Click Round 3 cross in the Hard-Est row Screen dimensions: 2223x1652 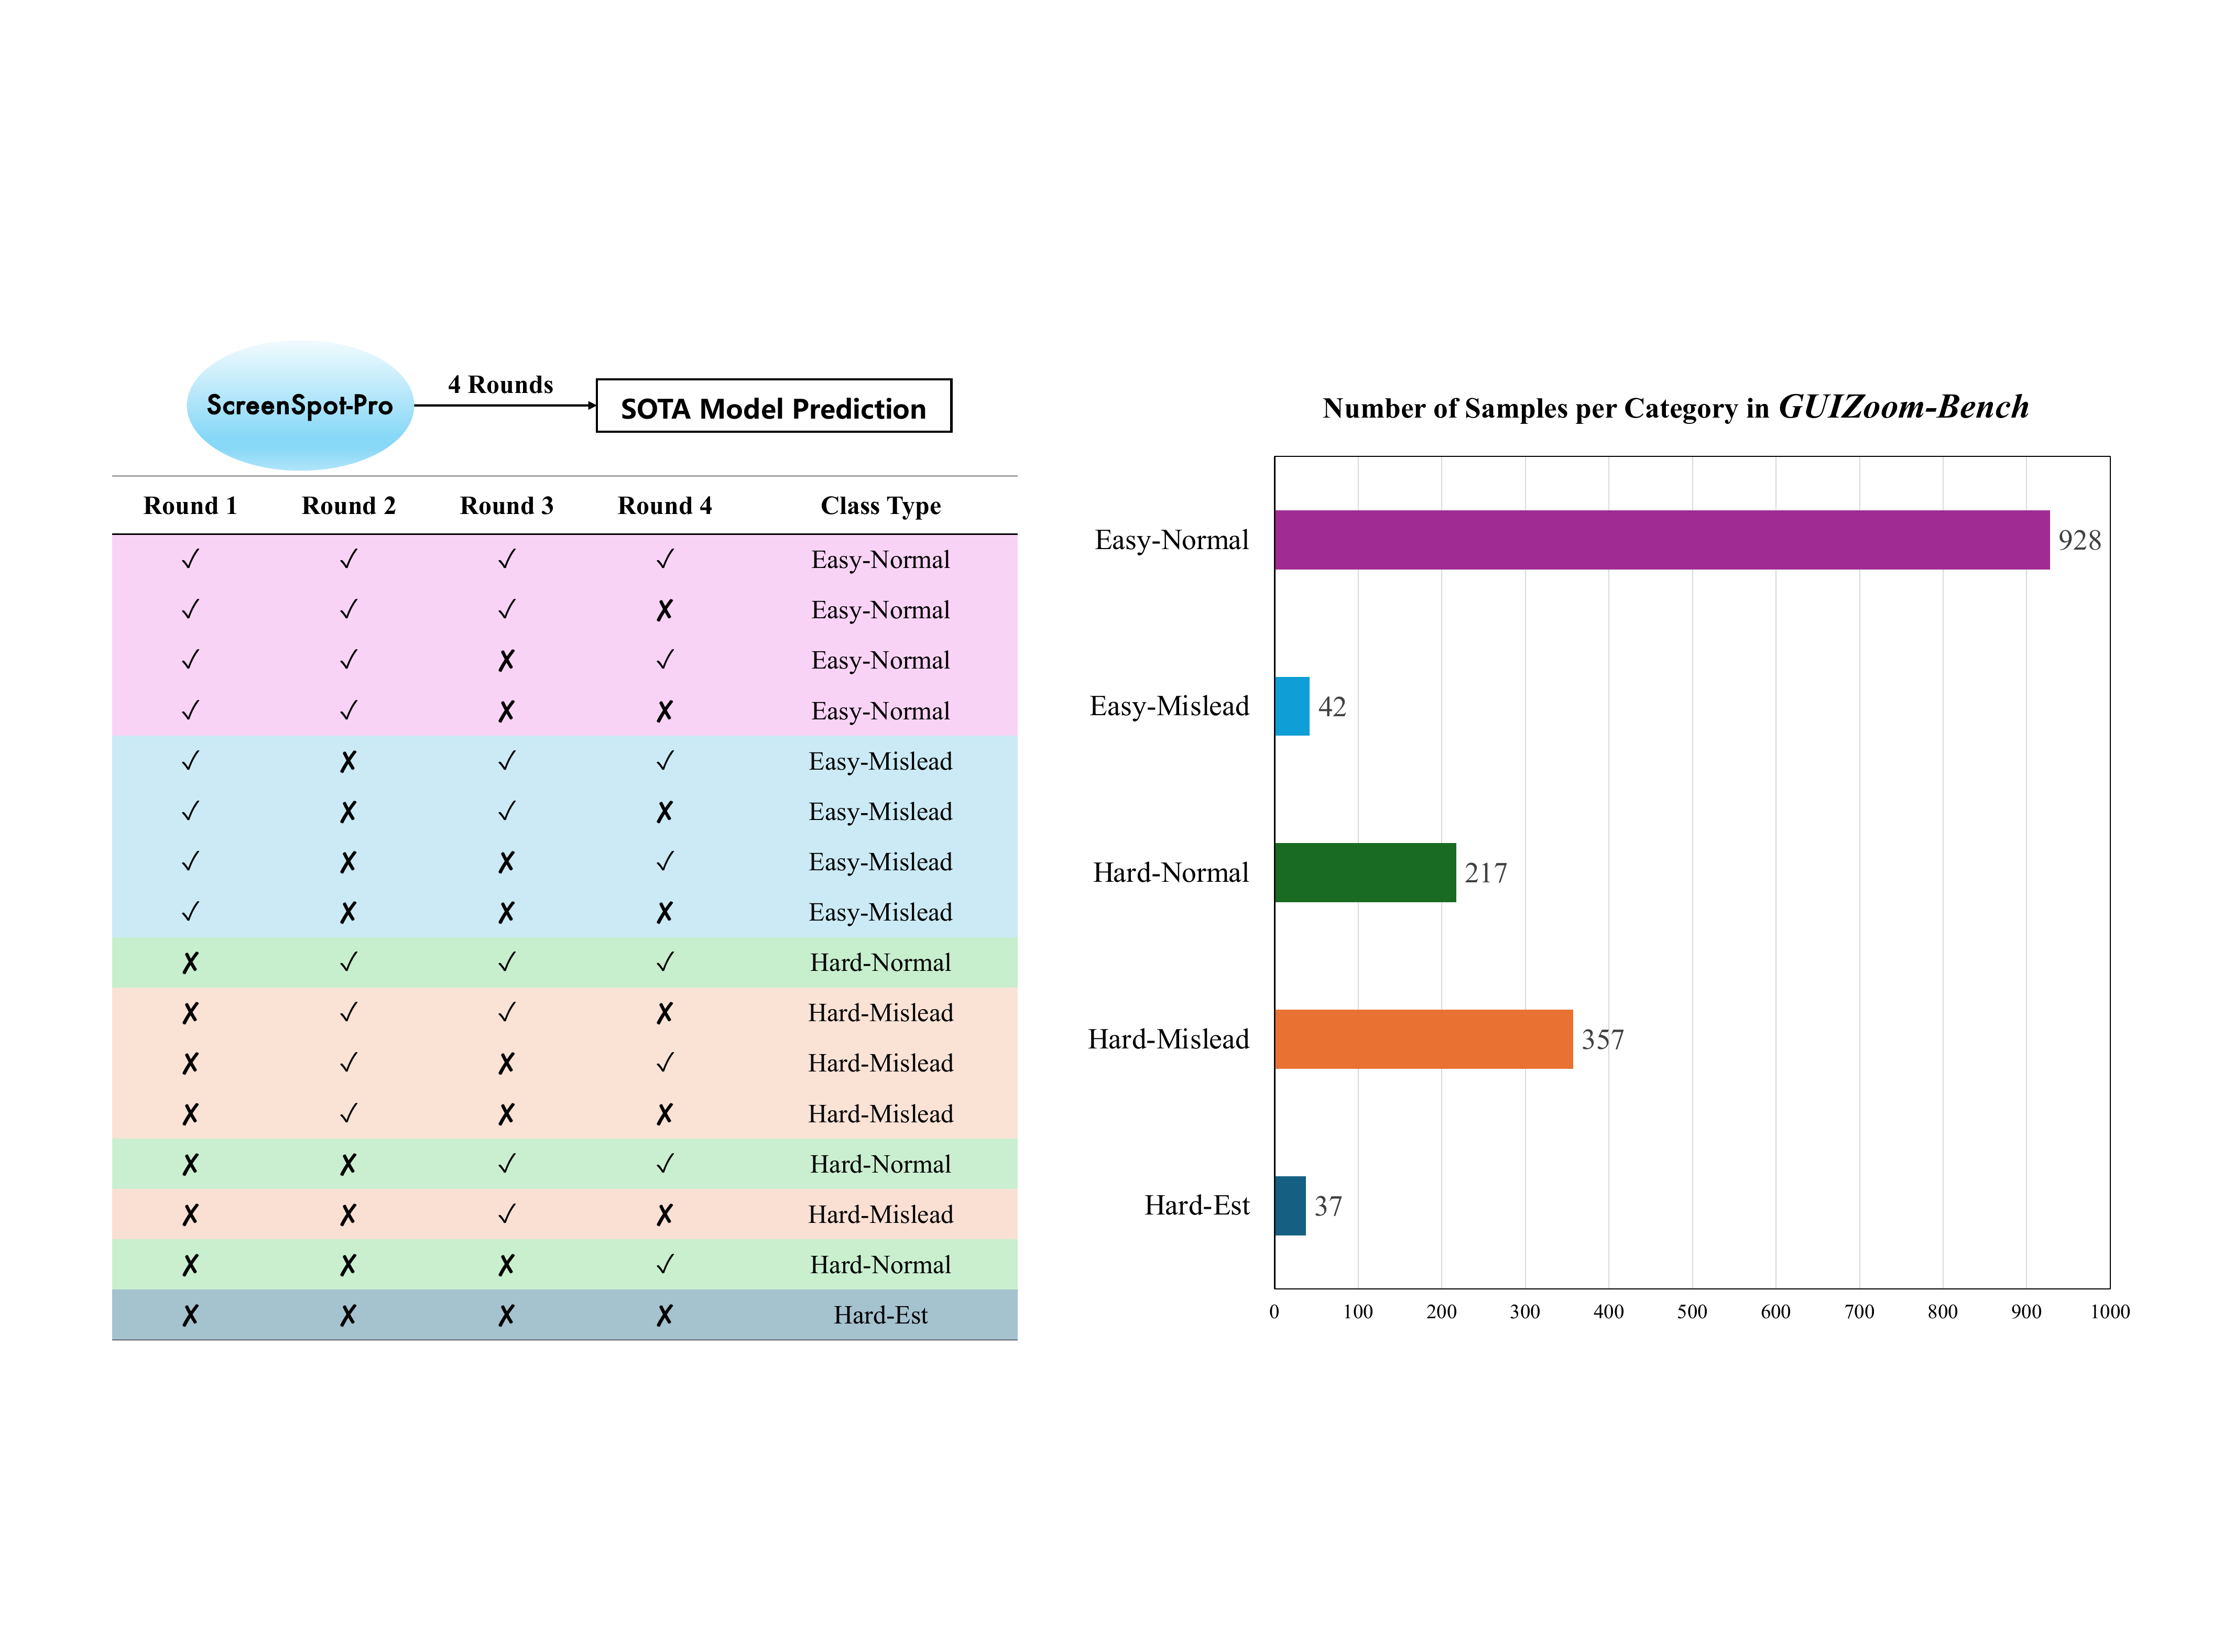pyautogui.click(x=506, y=1316)
